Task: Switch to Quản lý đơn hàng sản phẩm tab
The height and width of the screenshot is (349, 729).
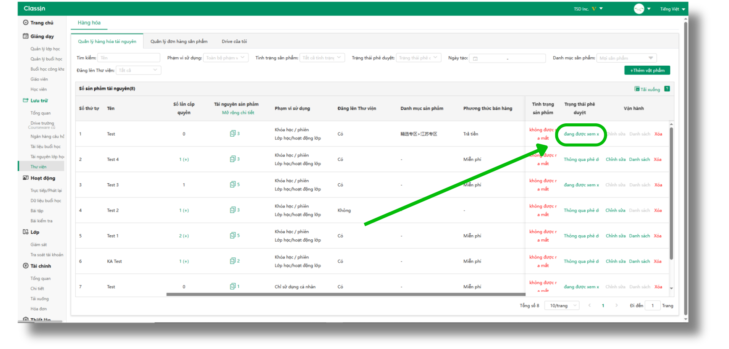Action: click(x=179, y=42)
